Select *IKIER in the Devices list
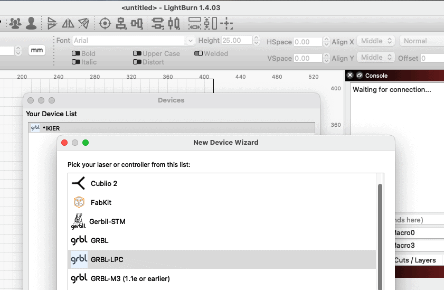 (x=172, y=128)
